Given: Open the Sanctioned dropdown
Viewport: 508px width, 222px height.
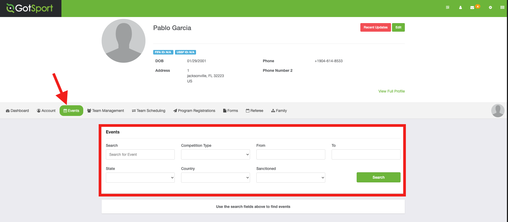Looking at the screenshot, I should (291, 178).
